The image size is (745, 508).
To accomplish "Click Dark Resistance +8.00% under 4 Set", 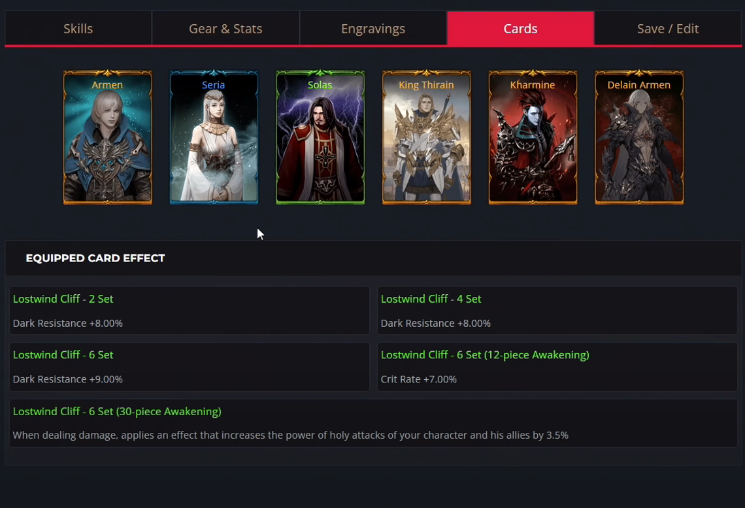I will point(436,323).
